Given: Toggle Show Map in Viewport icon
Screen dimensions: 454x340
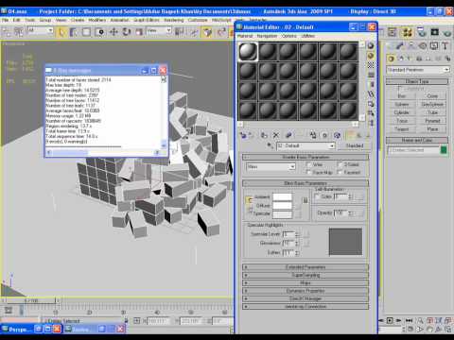Looking at the screenshot, I should (337, 135).
